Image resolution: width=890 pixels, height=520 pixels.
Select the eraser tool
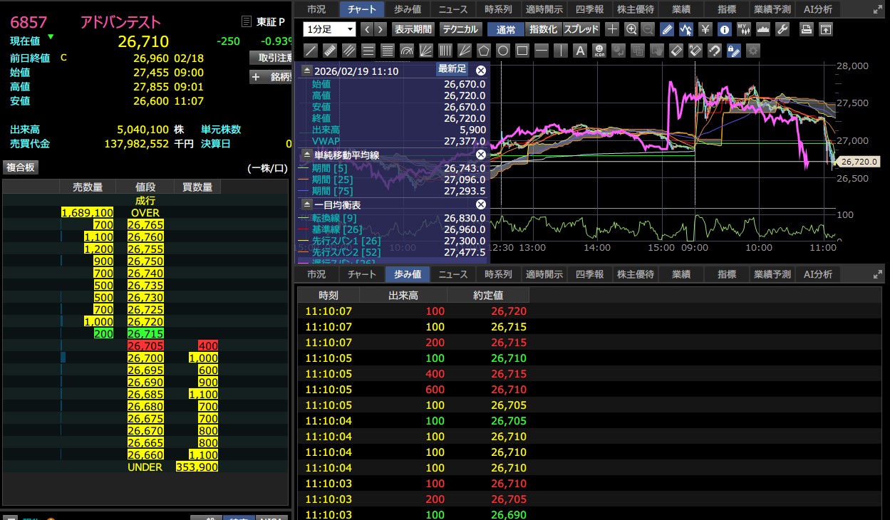point(676,51)
